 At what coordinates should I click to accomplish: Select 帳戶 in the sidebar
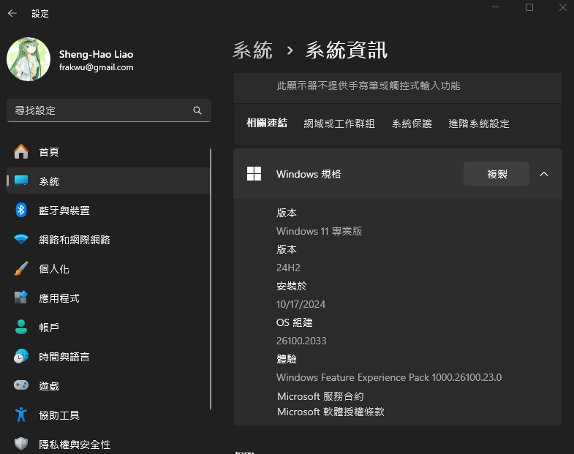click(x=109, y=328)
